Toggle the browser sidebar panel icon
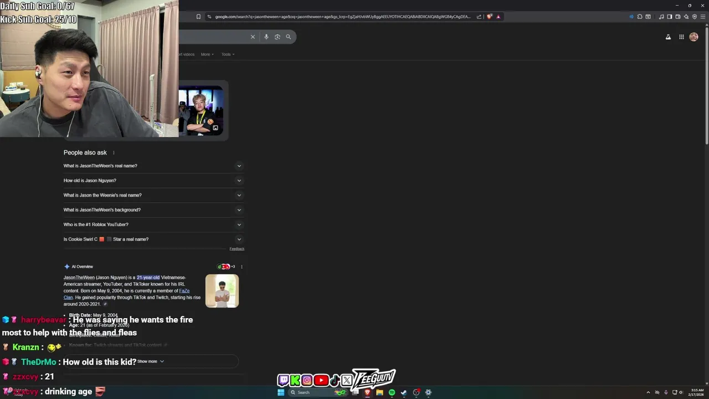 click(670, 17)
